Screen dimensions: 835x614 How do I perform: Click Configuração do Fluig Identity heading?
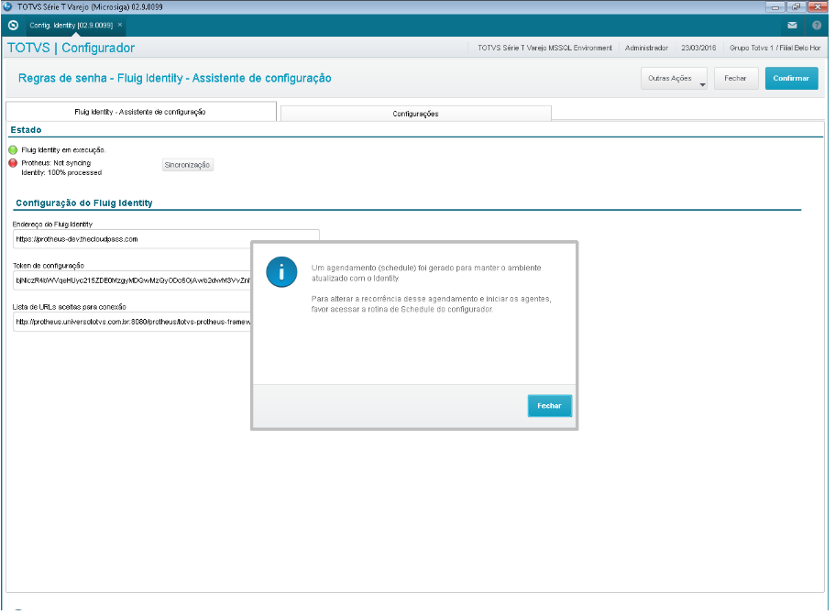(84, 203)
